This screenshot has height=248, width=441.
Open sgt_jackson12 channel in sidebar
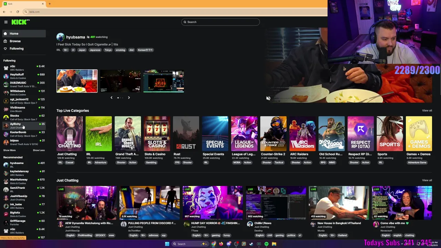[x=23, y=101]
